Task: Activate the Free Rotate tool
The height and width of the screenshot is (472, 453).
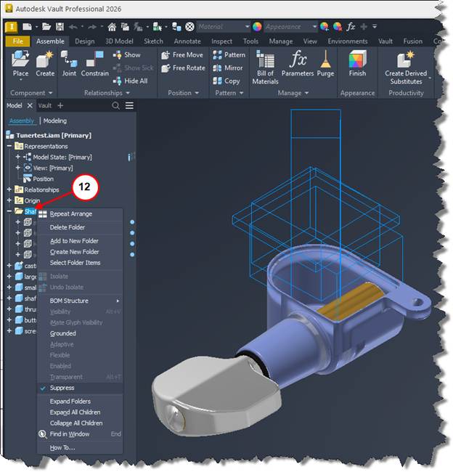Action: coord(184,68)
